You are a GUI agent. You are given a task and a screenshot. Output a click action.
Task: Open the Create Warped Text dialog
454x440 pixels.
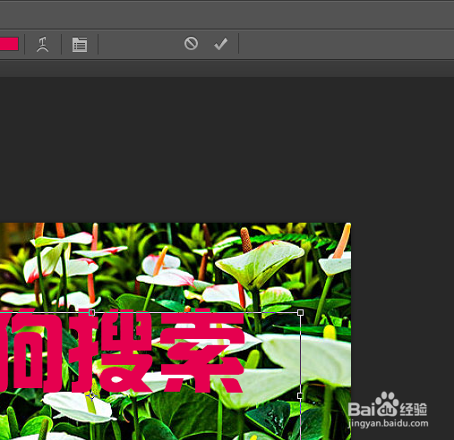43,44
